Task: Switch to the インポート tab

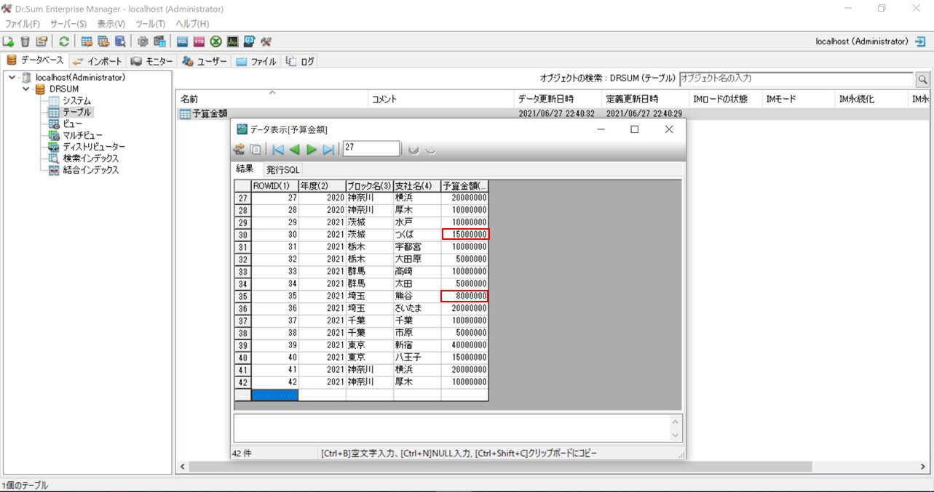Action: 98,61
